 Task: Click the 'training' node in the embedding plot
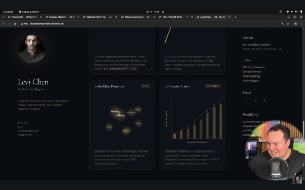[120, 115]
